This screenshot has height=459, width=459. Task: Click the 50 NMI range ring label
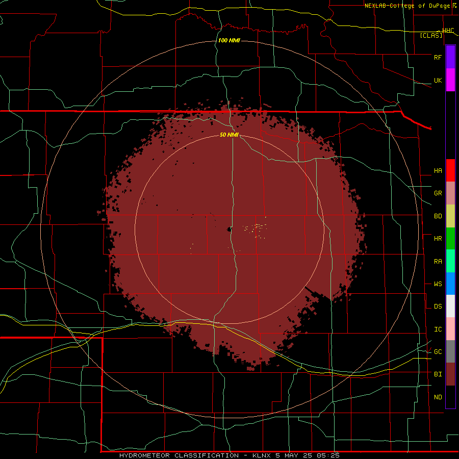(x=229, y=135)
